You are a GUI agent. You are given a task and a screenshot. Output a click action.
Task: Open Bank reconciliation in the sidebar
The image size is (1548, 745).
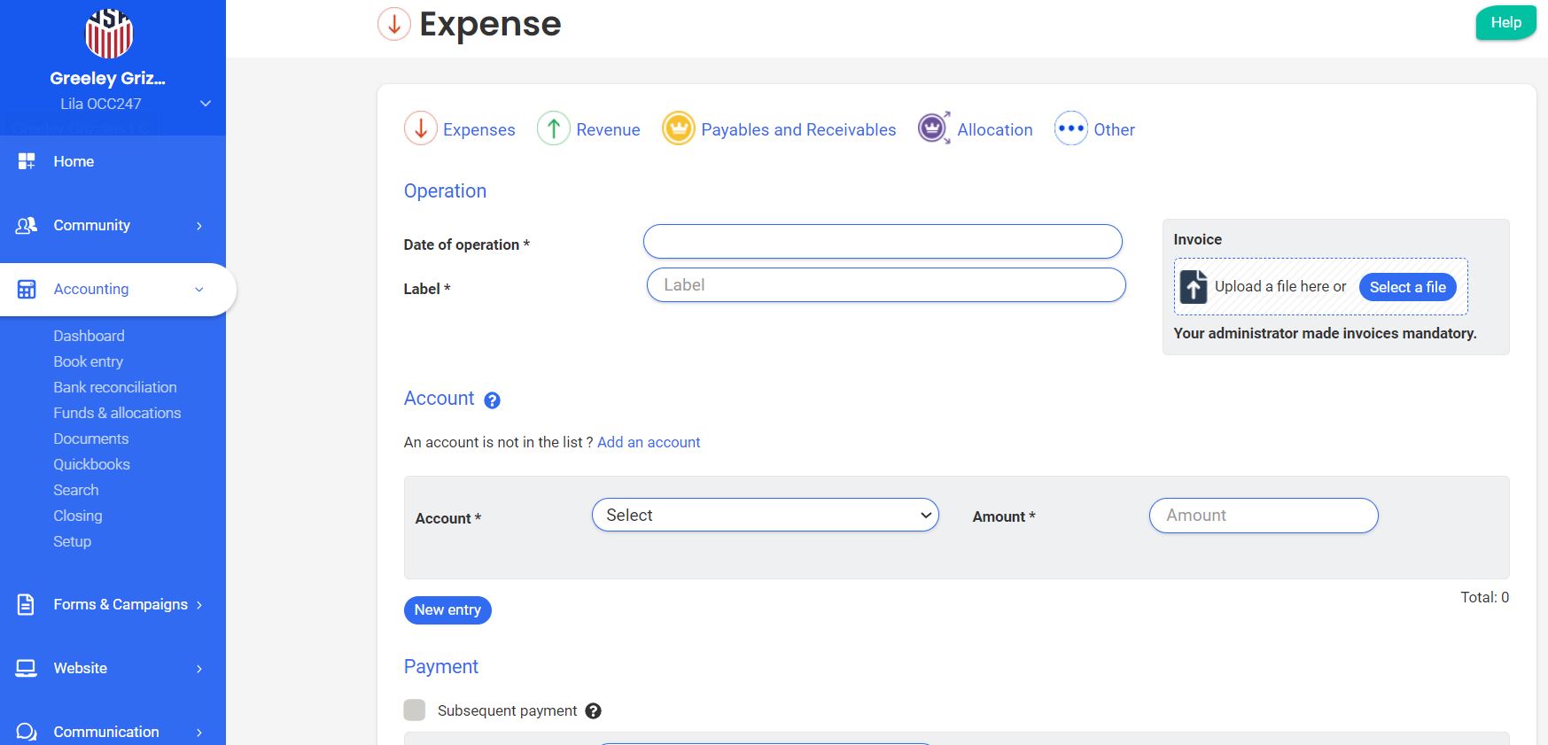coord(115,387)
